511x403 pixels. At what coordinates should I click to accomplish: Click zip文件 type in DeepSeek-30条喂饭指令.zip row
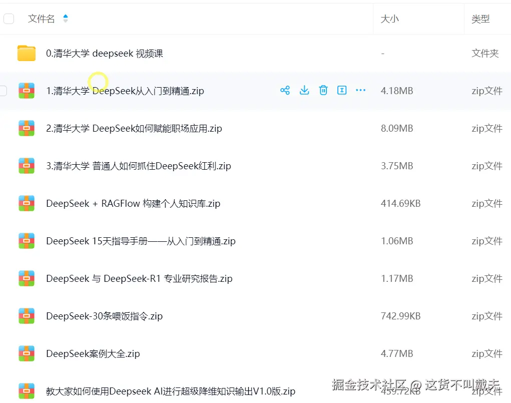[487, 315]
